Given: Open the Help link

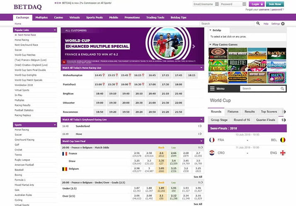Looking at the screenshot, I should (x=266, y=24).
